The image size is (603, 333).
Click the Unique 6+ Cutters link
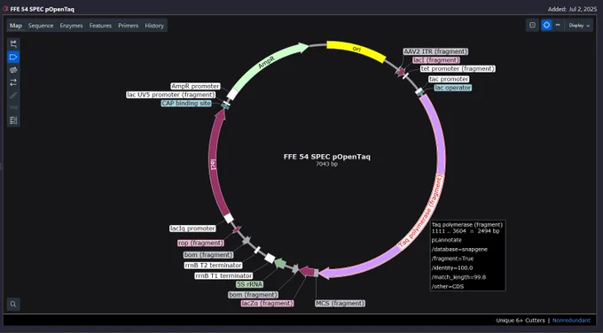(x=521, y=321)
